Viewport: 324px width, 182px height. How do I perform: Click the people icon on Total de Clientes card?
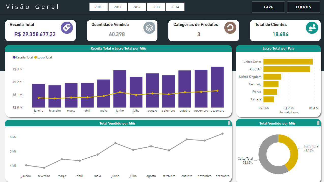312,27
